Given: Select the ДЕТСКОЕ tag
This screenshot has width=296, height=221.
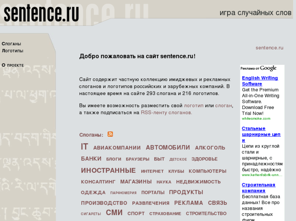Looking at the screenshot, I should pyautogui.click(x=178, y=159).
